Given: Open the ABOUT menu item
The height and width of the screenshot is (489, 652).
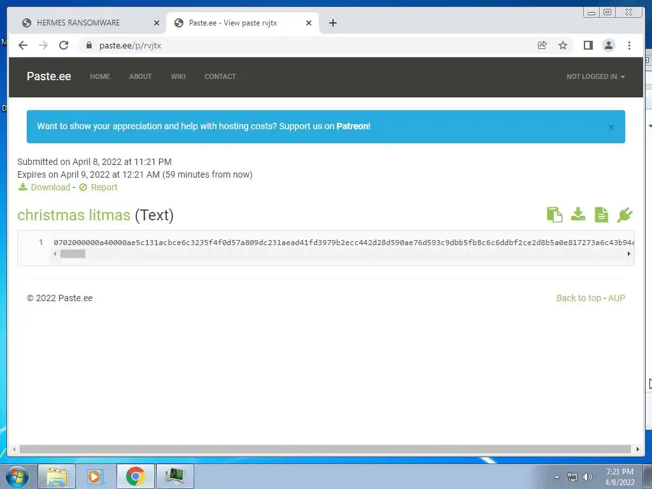Looking at the screenshot, I should tap(140, 76).
